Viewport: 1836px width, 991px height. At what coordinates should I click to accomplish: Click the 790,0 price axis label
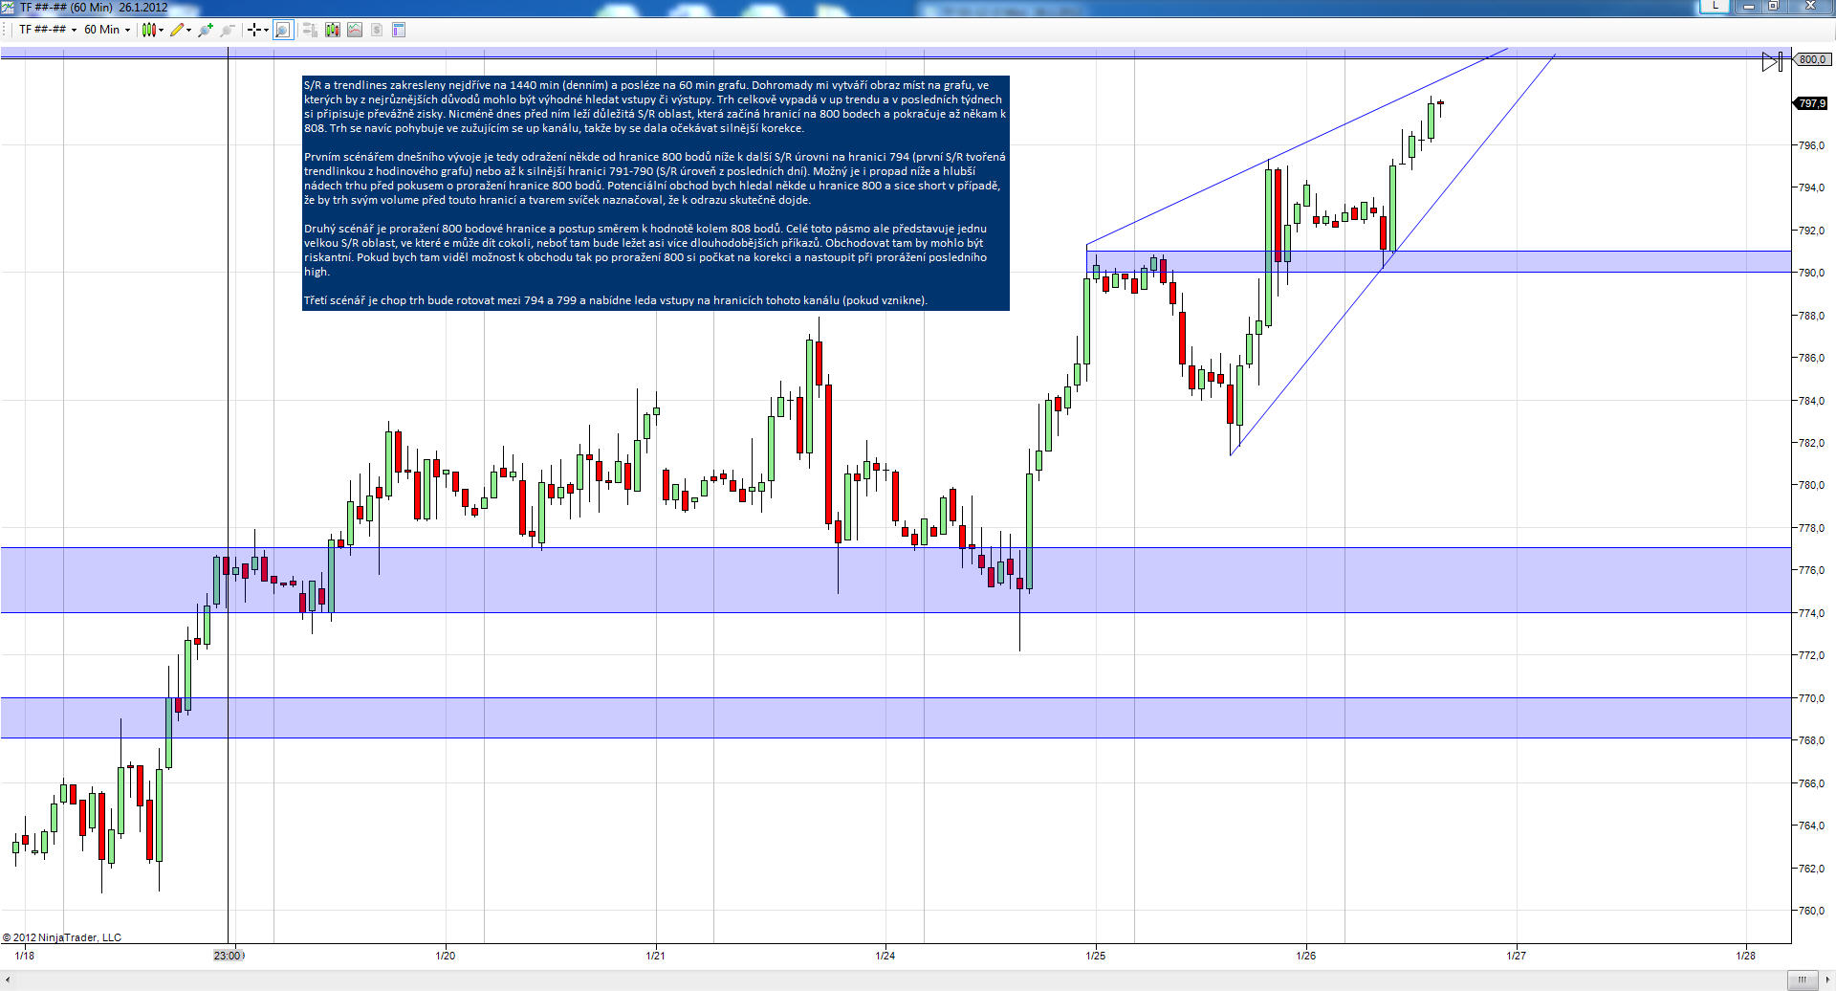point(1812,273)
